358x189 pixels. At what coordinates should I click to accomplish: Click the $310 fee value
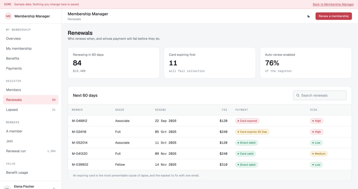point(223,165)
